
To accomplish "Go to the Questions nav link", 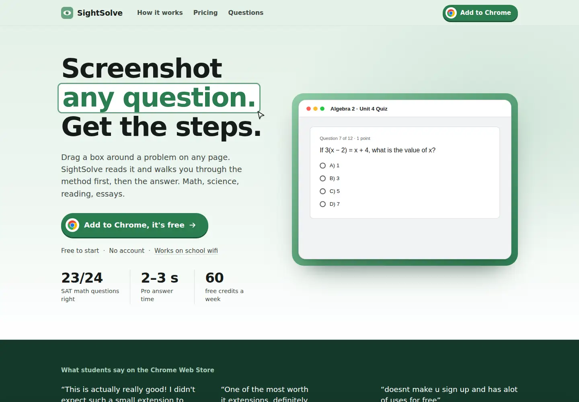I will [246, 12].
